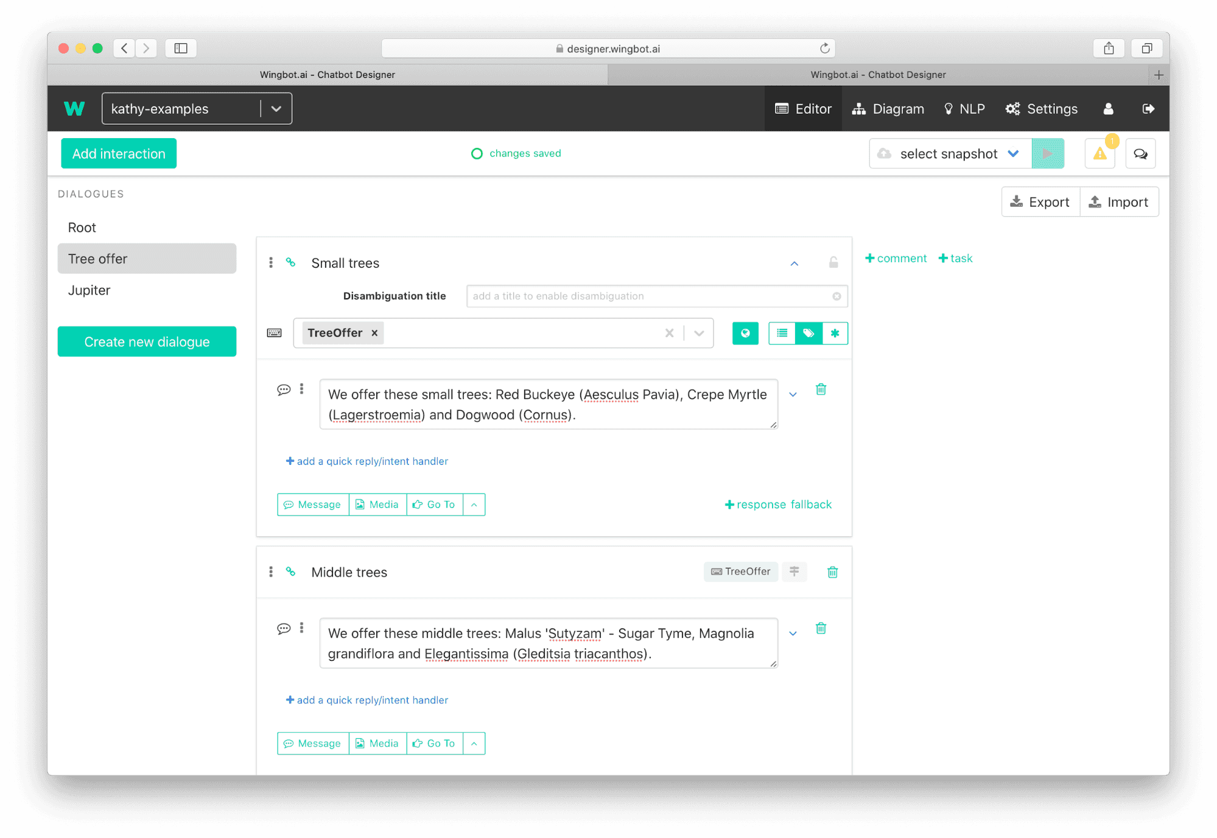Add Media in Small trees
The height and width of the screenshot is (838, 1217).
coord(377,505)
